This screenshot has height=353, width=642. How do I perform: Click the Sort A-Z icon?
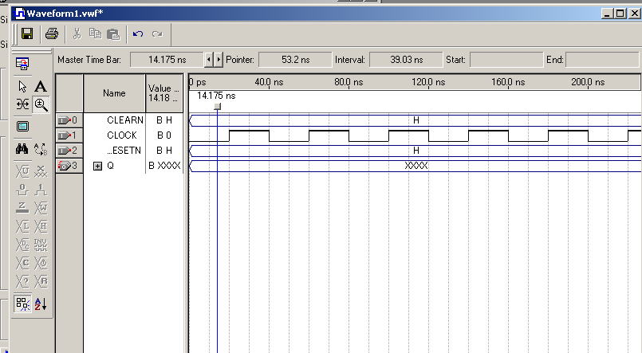40,304
